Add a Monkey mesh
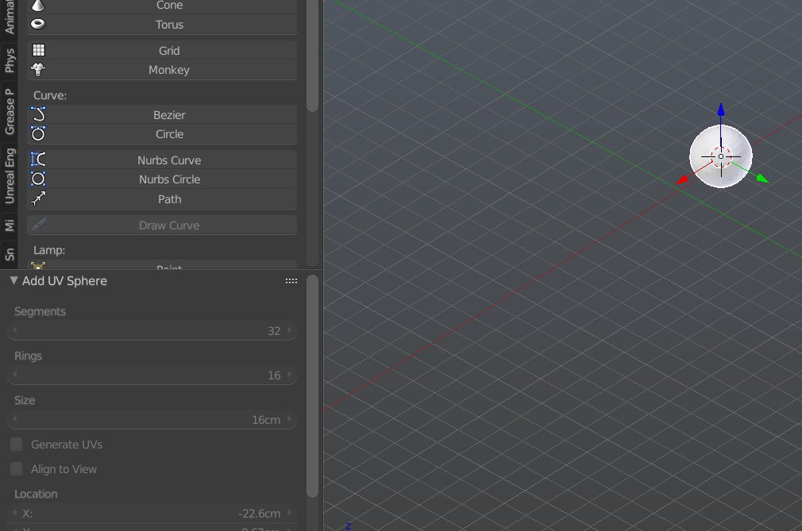The width and height of the screenshot is (802, 531). pyautogui.click(x=162, y=70)
